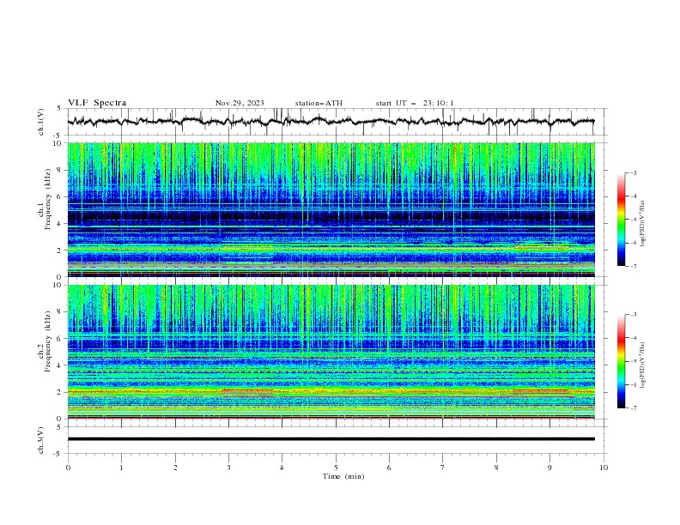Image resolution: width=680 pixels, height=525 pixels.
Task: Click the ch.1 spectrogram panel
Action: 331,209
